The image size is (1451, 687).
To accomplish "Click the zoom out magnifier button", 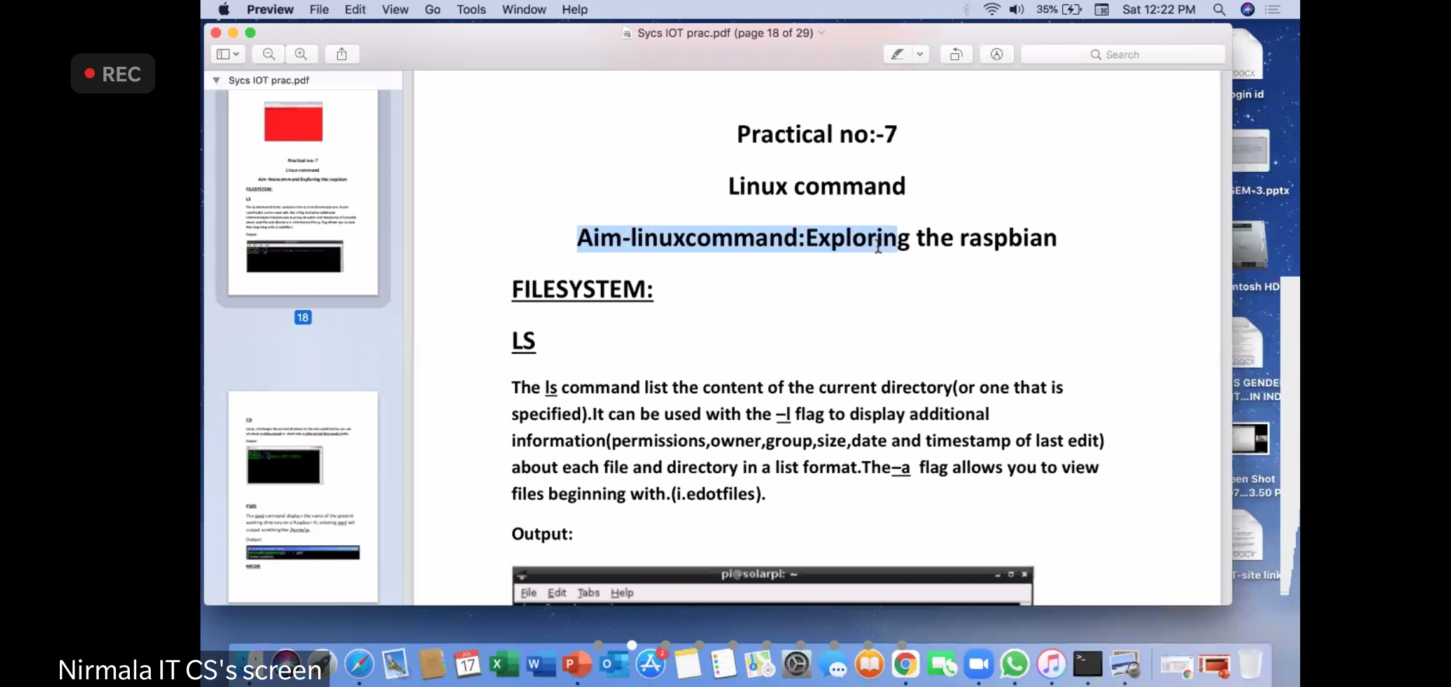I will point(269,54).
